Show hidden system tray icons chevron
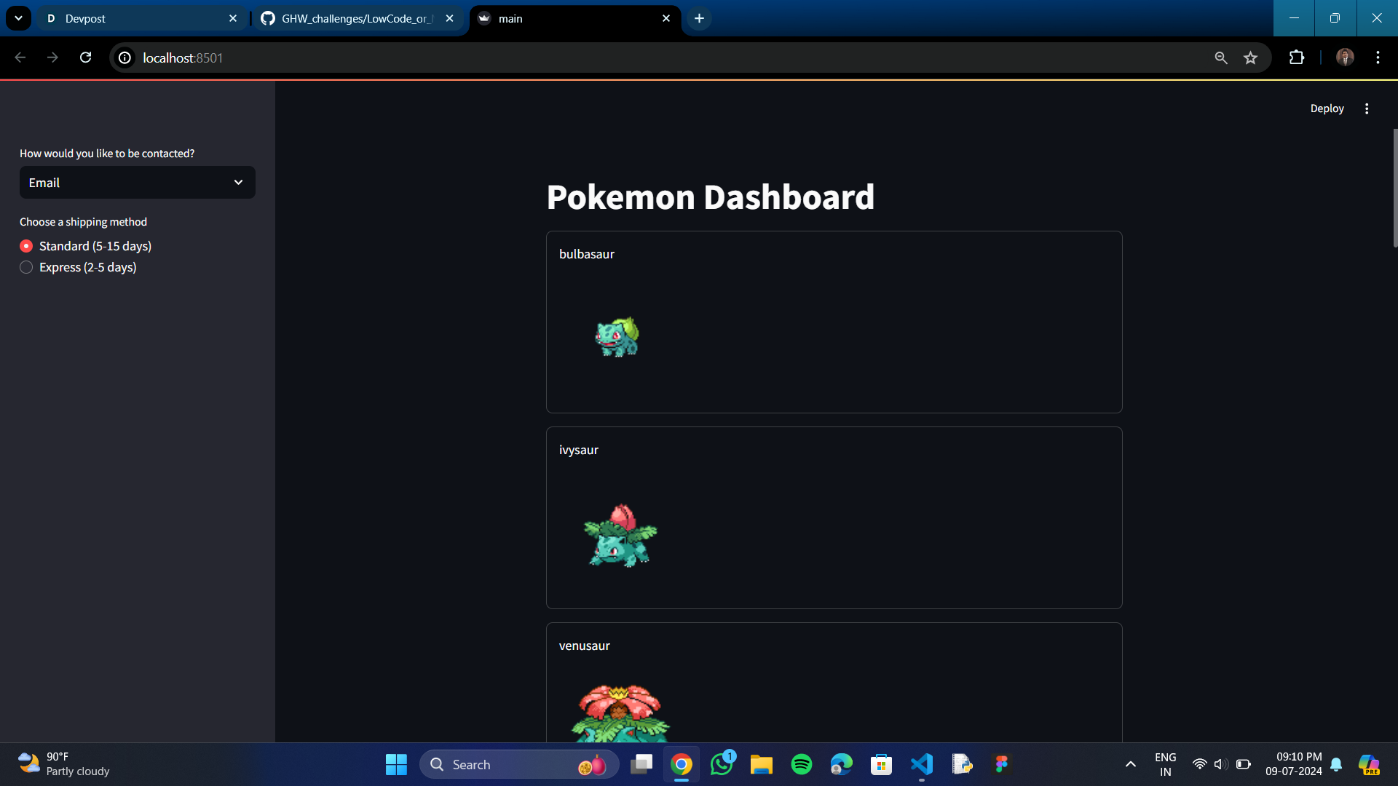1398x786 pixels. 1130,764
